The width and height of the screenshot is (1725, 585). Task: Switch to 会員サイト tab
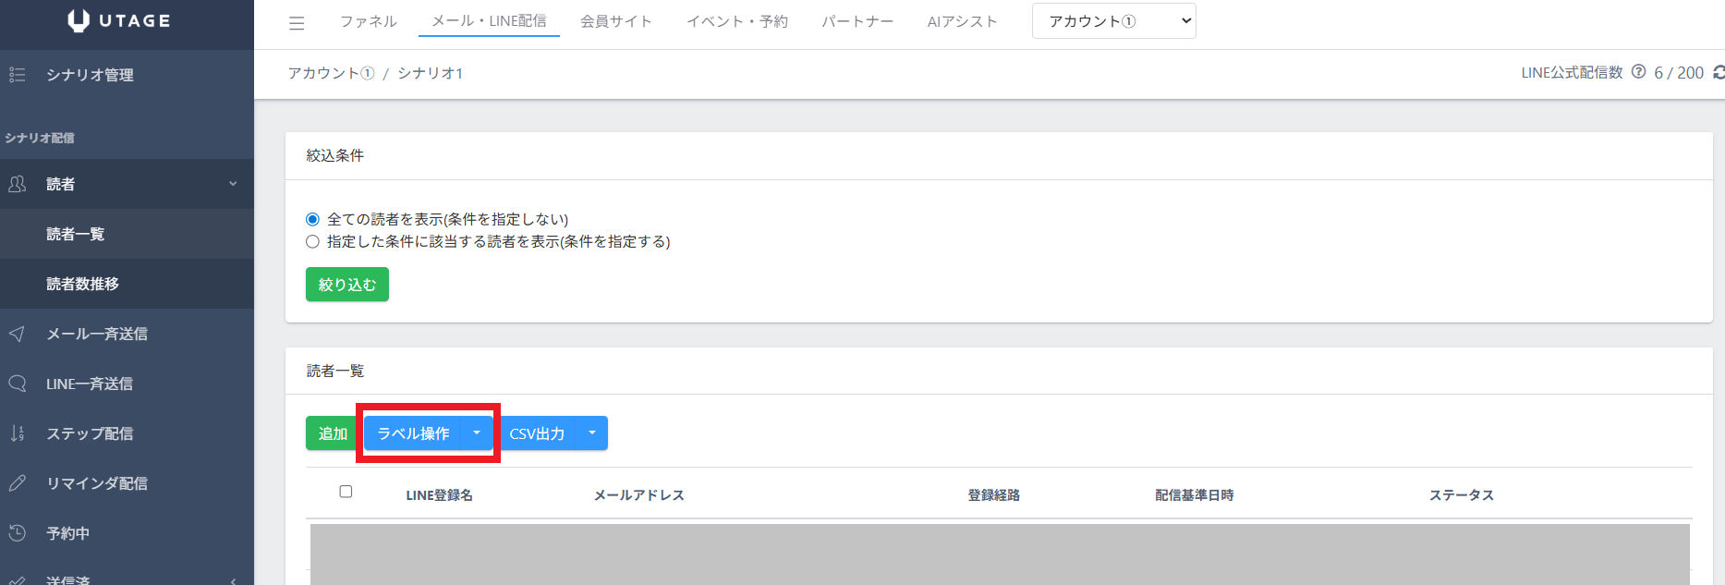(615, 21)
